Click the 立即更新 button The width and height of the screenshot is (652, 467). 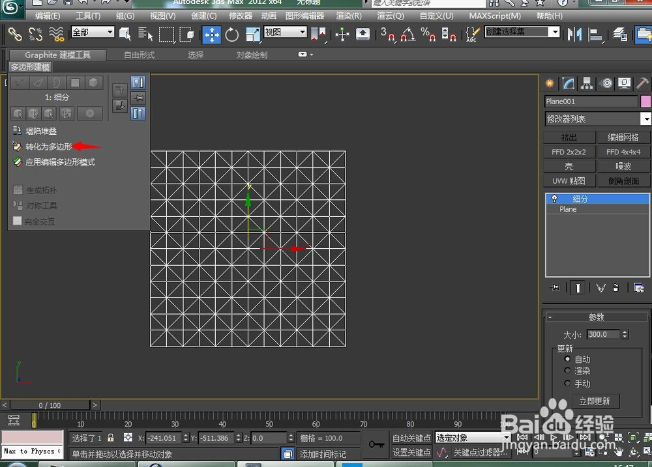(594, 401)
